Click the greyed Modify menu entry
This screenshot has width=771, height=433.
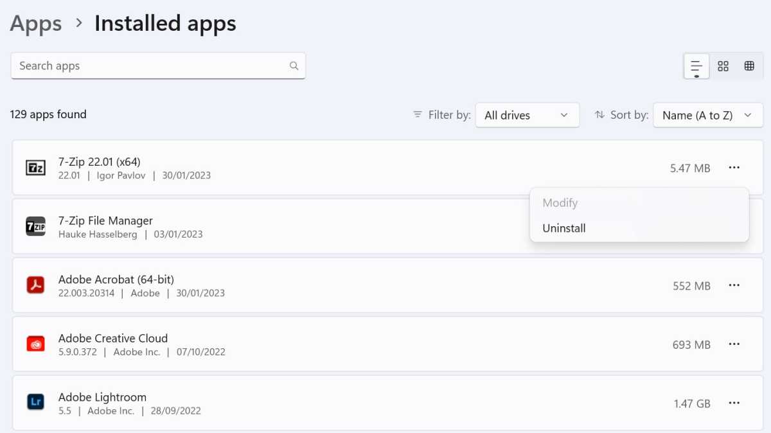pyautogui.click(x=639, y=203)
